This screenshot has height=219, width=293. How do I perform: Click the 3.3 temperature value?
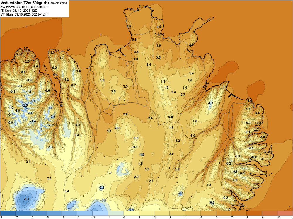click(18, 54)
